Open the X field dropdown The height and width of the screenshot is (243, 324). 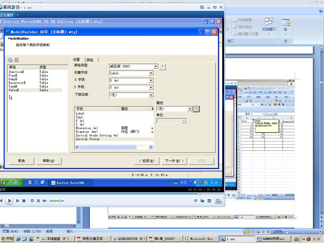tap(151, 80)
